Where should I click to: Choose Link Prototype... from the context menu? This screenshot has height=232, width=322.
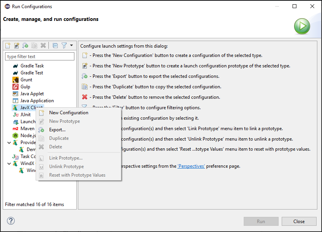click(x=79, y=158)
